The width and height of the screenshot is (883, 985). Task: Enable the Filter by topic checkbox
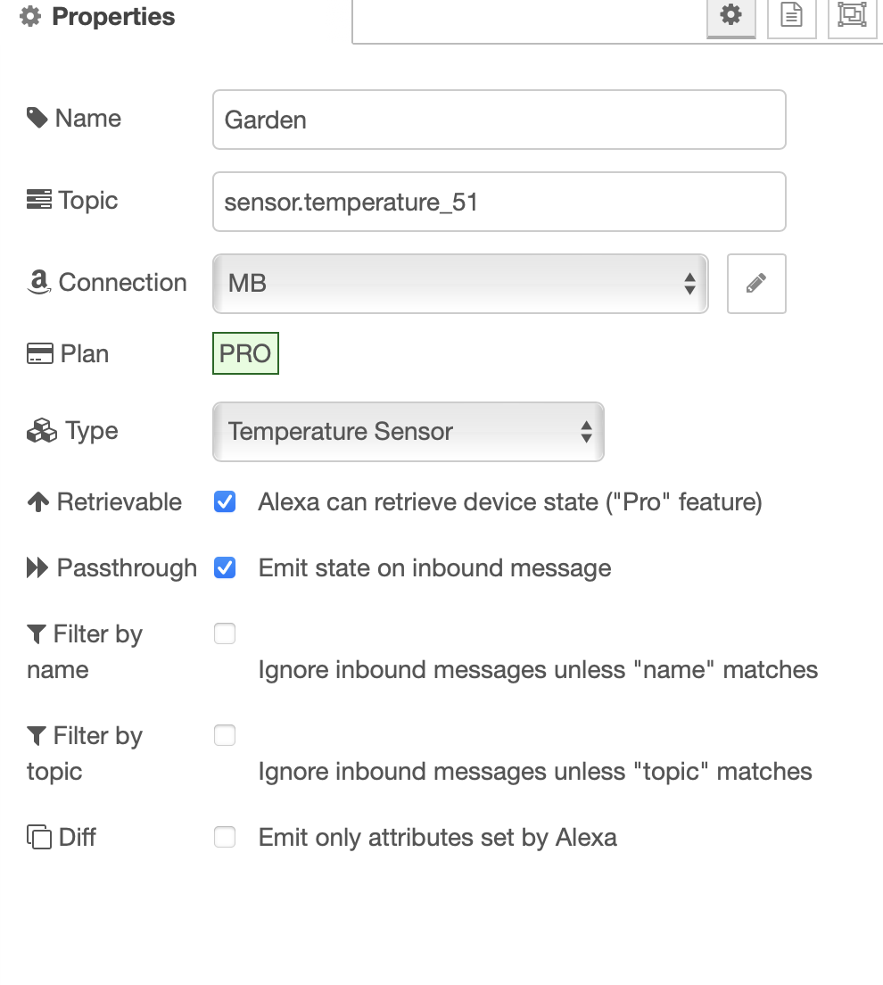click(224, 735)
